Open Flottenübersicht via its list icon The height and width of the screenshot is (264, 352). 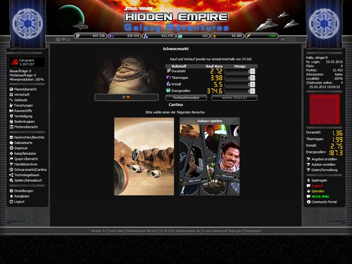pyautogui.click(x=11, y=127)
